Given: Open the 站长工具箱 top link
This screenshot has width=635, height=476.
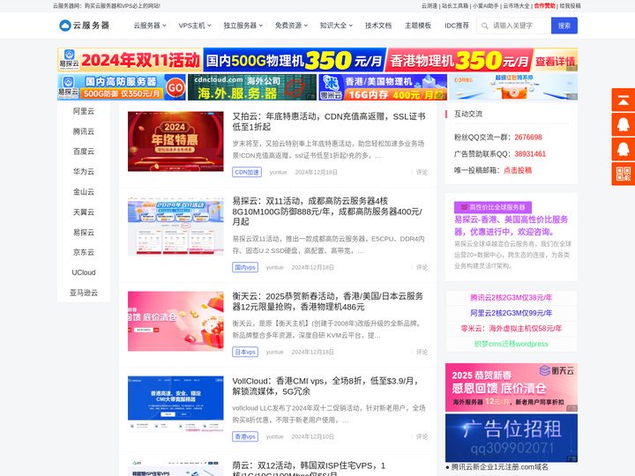Looking at the screenshot, I should click(x=455, y=6).
